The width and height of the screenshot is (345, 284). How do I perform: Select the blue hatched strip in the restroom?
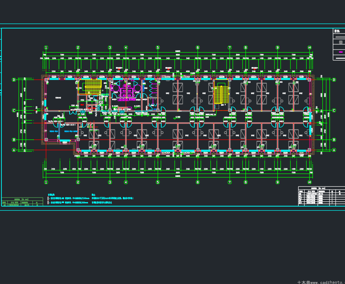tap(144, 86)
